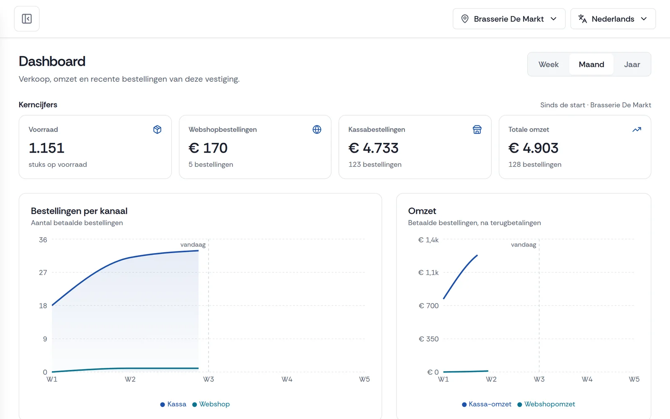Open the Brasserie De Markt location dropdown
The height and width of the screenshot is (419, 670).
[x=509, y=19]
